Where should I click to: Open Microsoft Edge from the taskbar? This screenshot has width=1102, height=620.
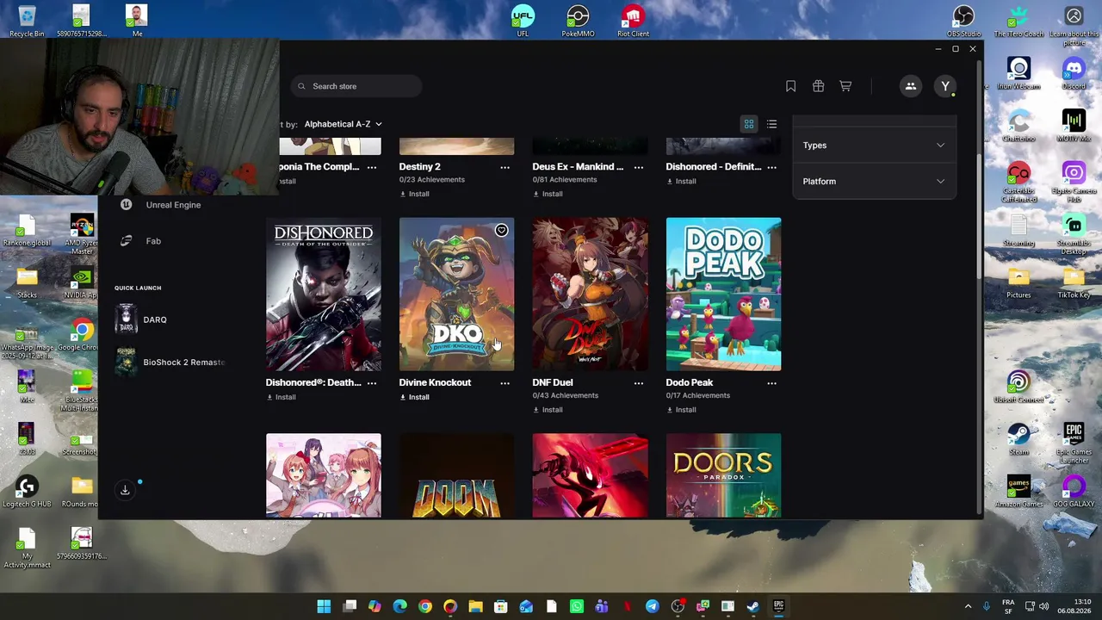[x=399, y=606]
